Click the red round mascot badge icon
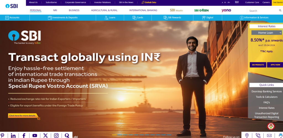The height and width of the screenshot is (138, 283). point(271,126)
